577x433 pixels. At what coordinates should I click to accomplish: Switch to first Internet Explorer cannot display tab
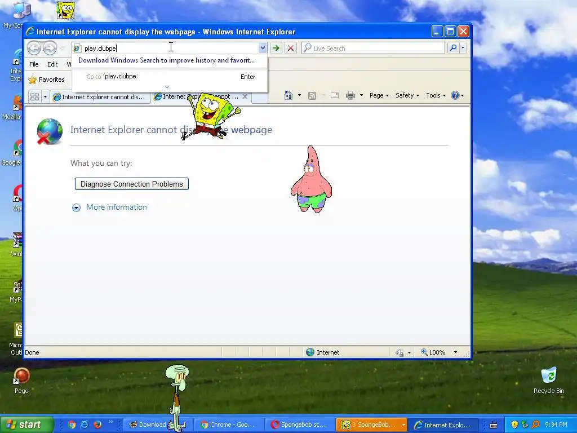pyautogui.click(x=100, y=97)
